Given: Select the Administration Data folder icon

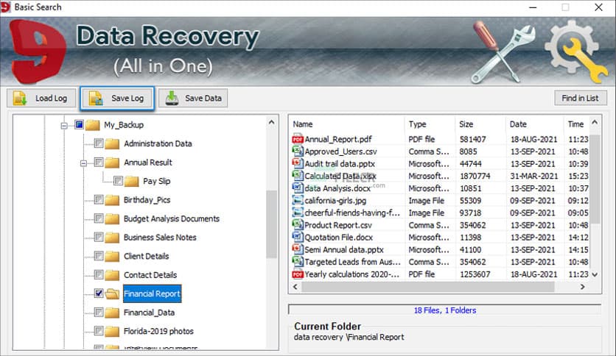Looking at the screenshot, I should click(112, 144).
